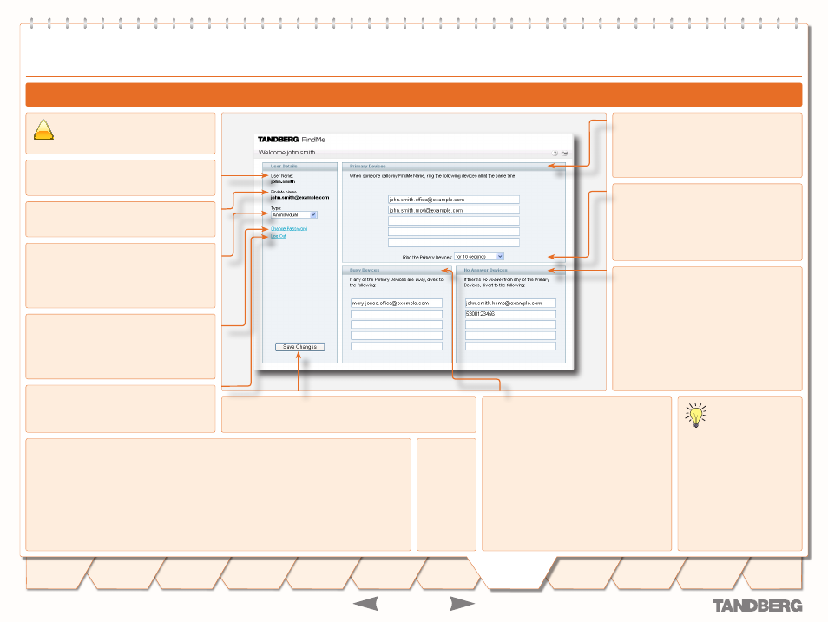
Task: Go to previous page with left arrow
Action: pos(365,604)
